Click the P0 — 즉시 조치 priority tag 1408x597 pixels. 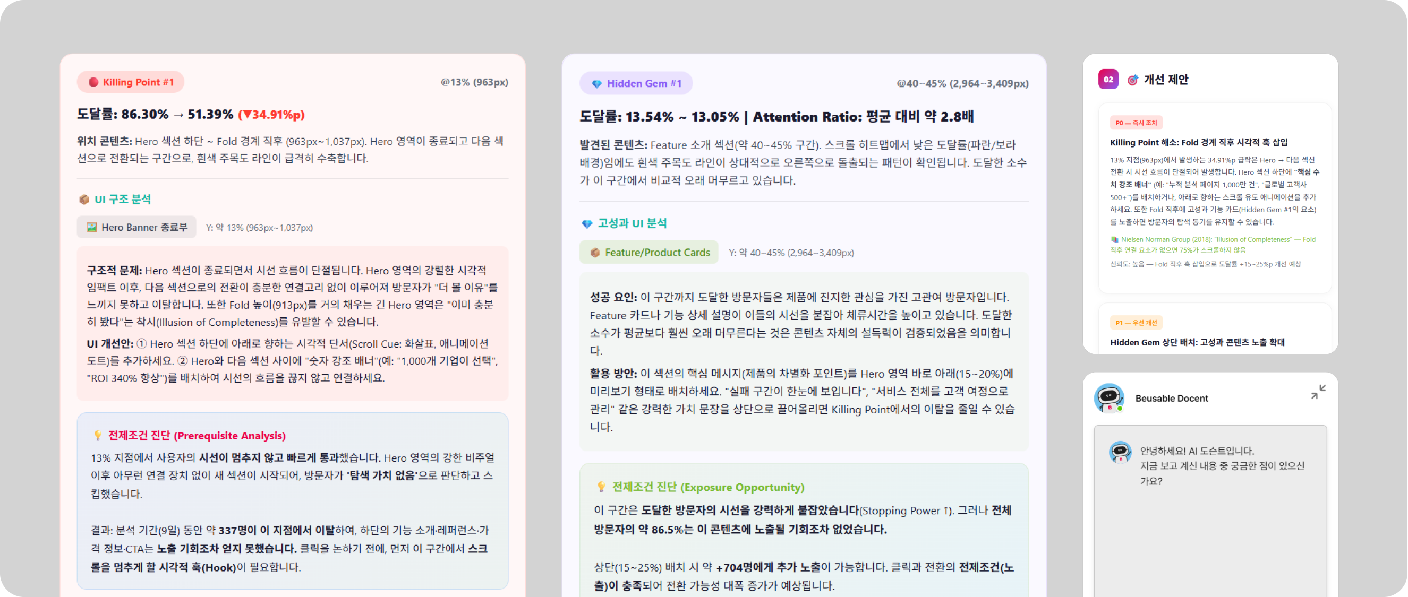point(1136,123)
